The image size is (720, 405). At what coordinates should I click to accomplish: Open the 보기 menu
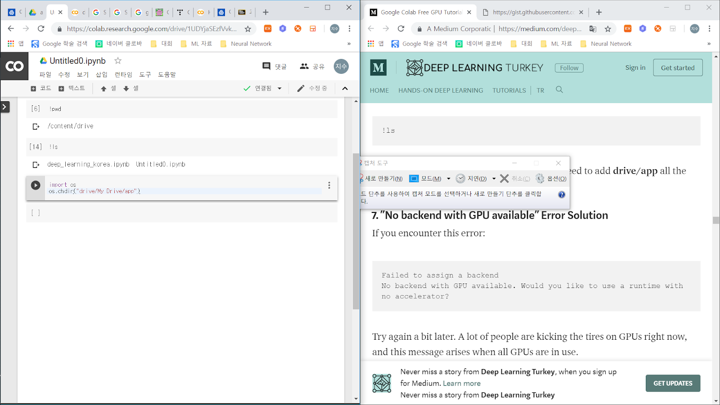click(83, 75)
